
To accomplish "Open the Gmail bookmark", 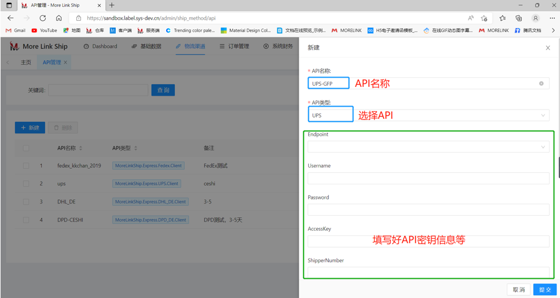I will coord(16,30).
